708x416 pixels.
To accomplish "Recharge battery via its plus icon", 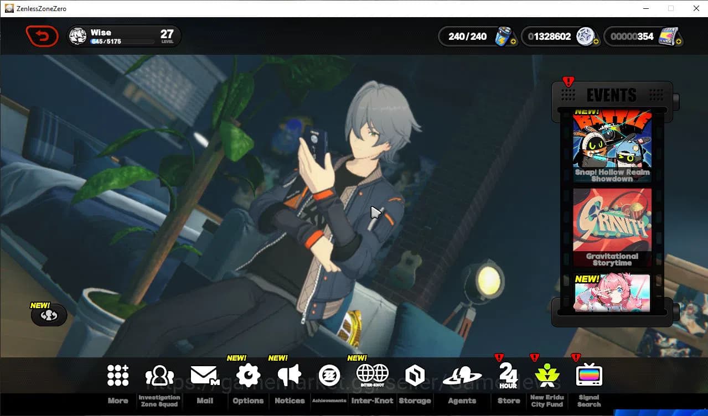I will 513,42.
